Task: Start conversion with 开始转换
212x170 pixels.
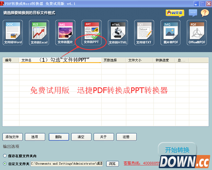Action: [x=177, y=150]
